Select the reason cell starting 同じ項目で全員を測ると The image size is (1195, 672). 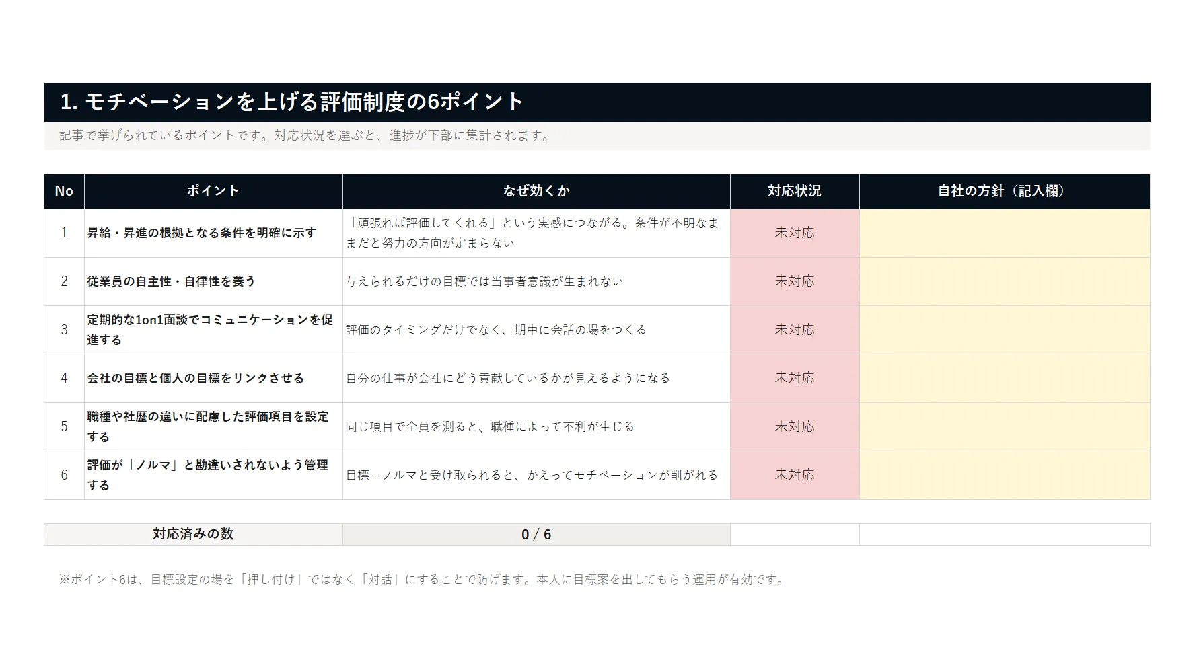tap(536, 426)
